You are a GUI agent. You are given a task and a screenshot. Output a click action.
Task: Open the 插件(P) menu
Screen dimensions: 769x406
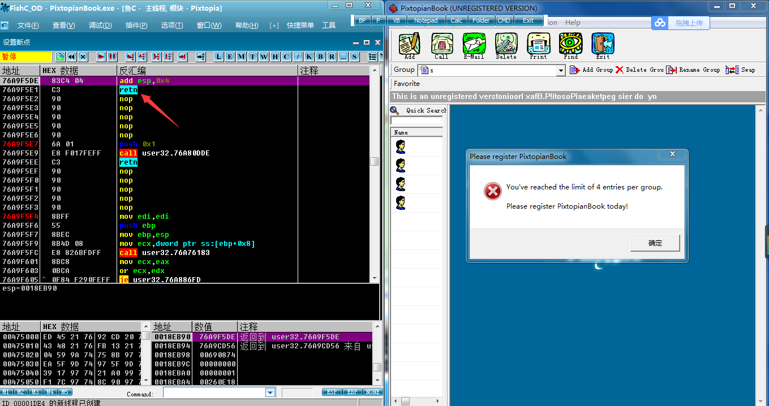point(136,25)
